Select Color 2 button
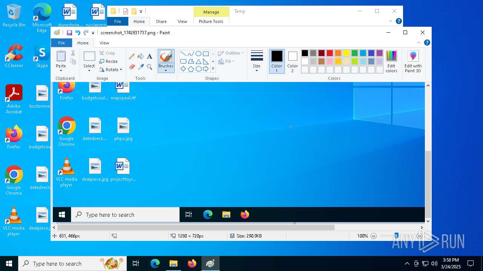 [292, 61]
